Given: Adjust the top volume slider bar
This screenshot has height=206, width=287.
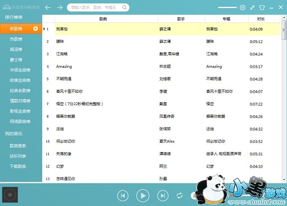Looking at the screenshot, I should [x=227, y=8].
